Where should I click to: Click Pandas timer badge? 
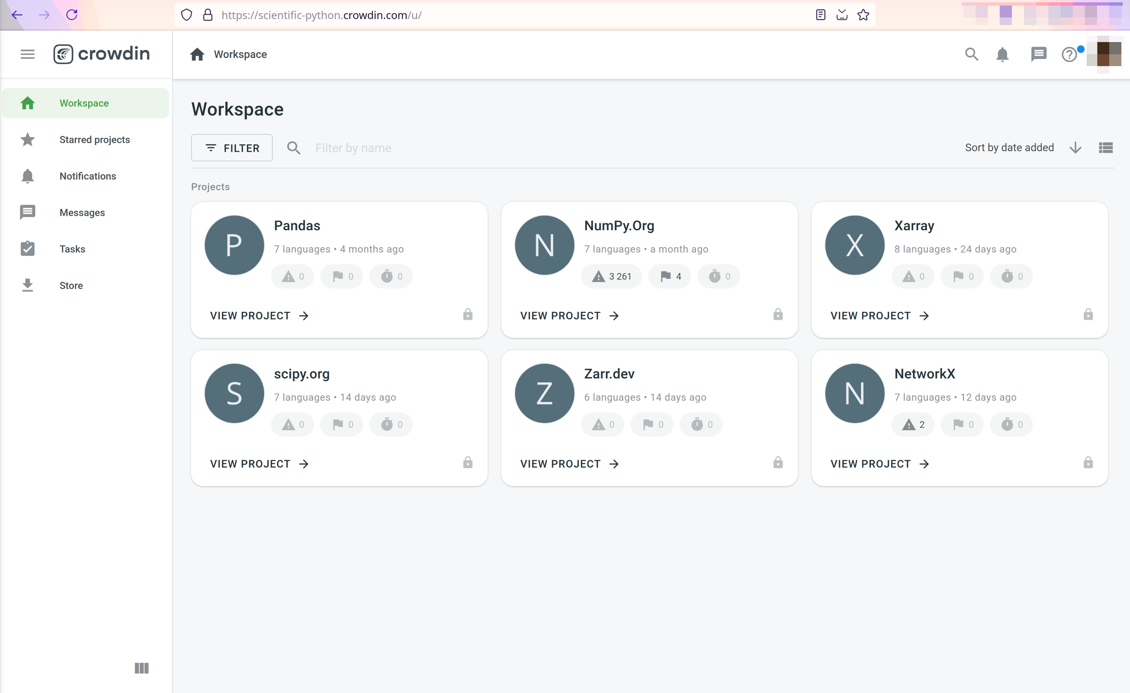[391, 276]
